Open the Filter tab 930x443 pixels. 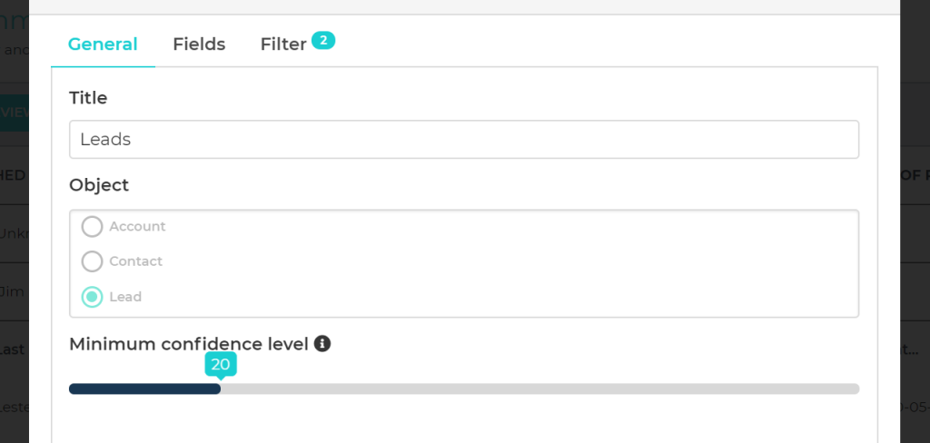pyautogui.click(x=283, y=44)
